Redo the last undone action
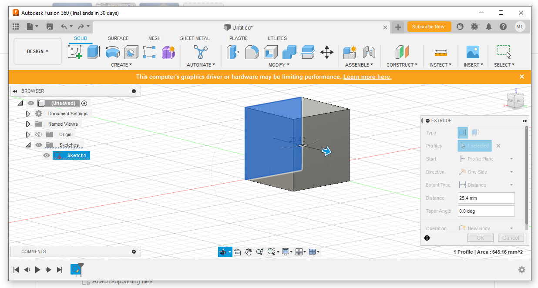This screenshot has width=538, height=288. [81, 27]
